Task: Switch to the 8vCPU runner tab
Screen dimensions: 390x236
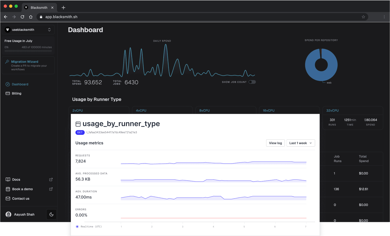Action: (204, 110)
